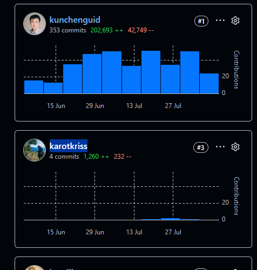Click the 20 tick on kunchenguid chart
The image size is (257, 270).
coord(225,76)
